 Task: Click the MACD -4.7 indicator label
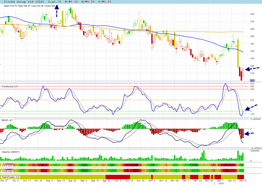click(x=7, y=120)
